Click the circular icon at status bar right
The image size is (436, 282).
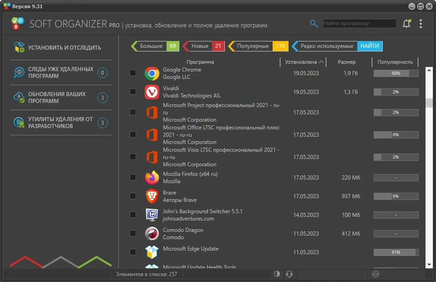375,274
